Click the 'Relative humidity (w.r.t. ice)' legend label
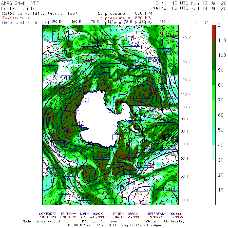 (x=40, y=13)
